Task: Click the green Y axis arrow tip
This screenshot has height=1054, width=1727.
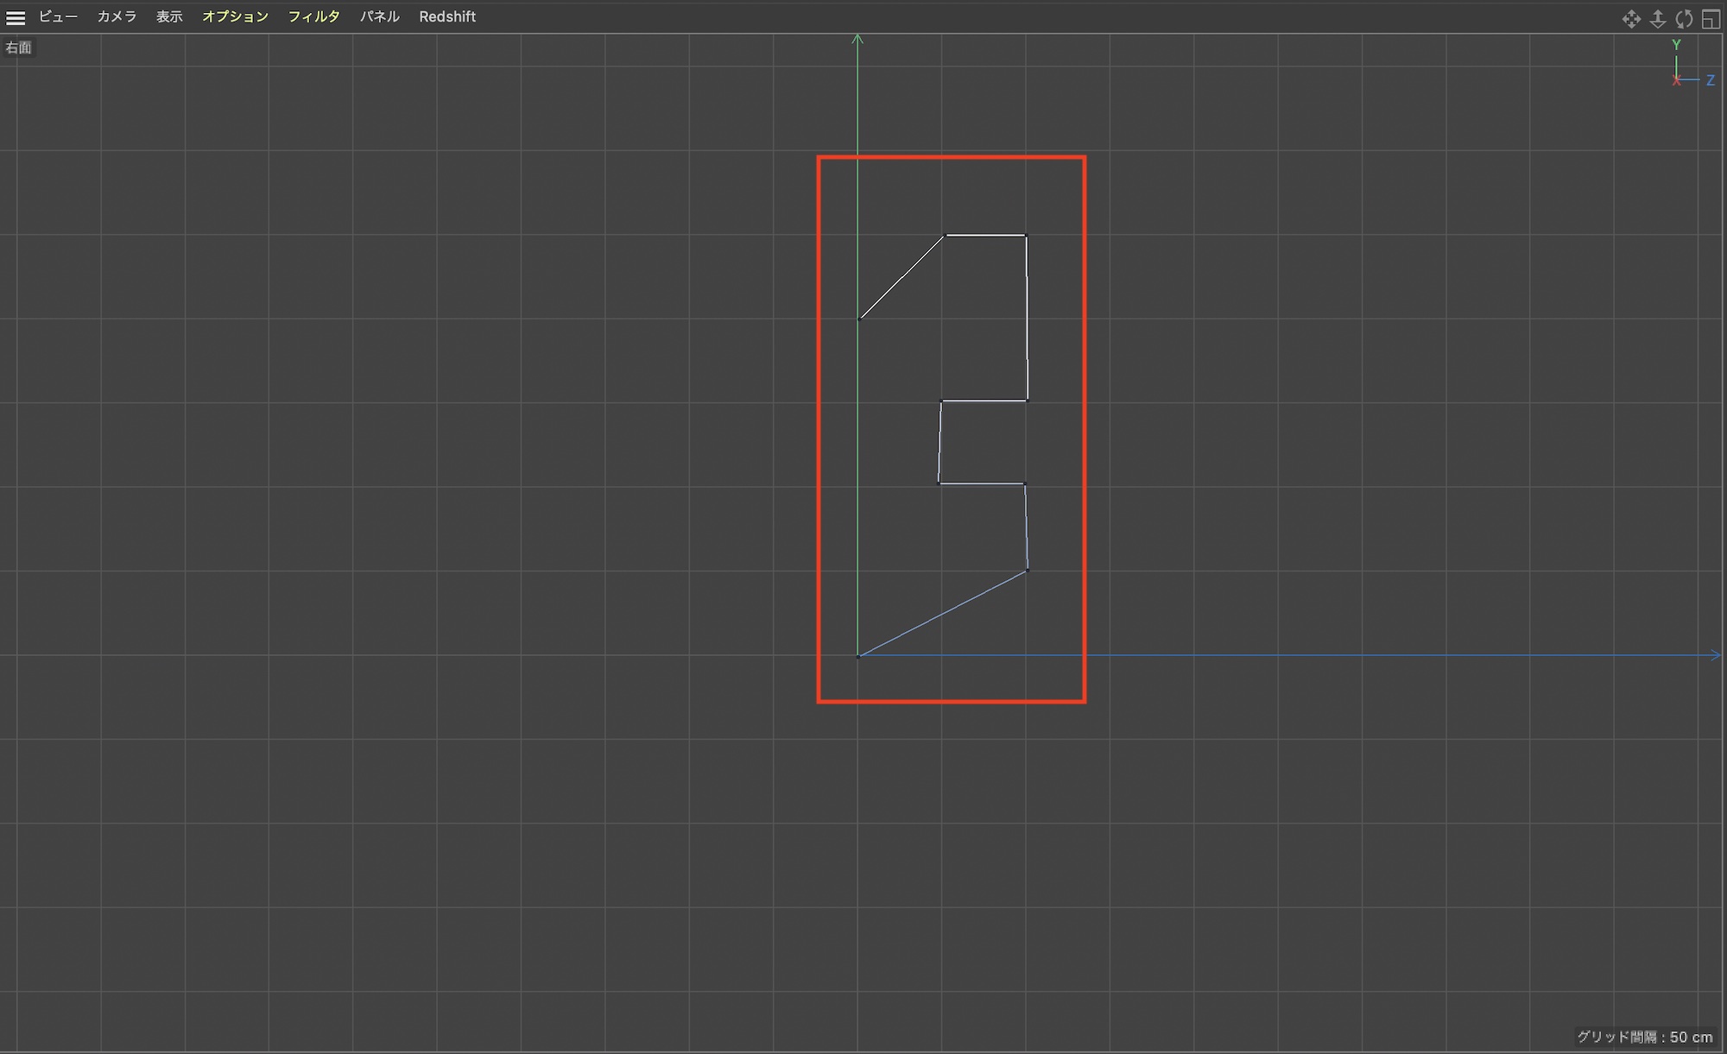Action: click(x=857, y=39)
